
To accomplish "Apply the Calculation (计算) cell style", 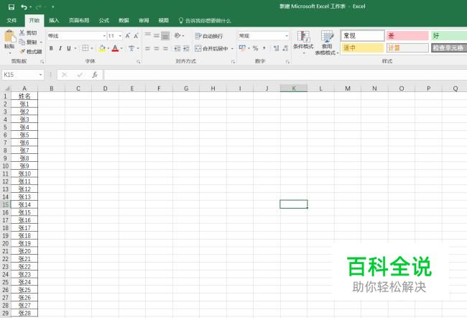I will click(x=407, y=47).
